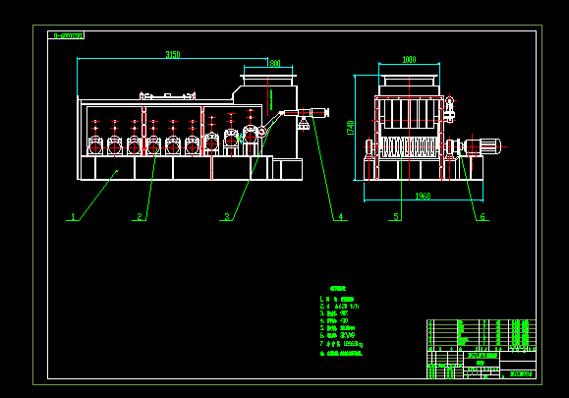The width and height of the screenshot is (569, 398).
Task: Click part balloon number 2
Action: click(x=140, y=216)
